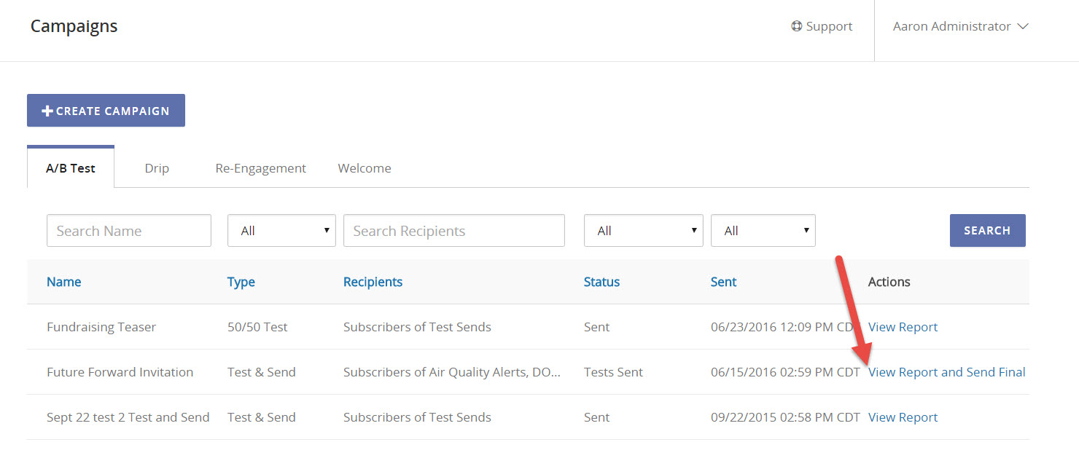Image resolution: width=1079 pixels, height=450 pixels.
Task: Sort by the Recipients column header
Action: (373, 282)
